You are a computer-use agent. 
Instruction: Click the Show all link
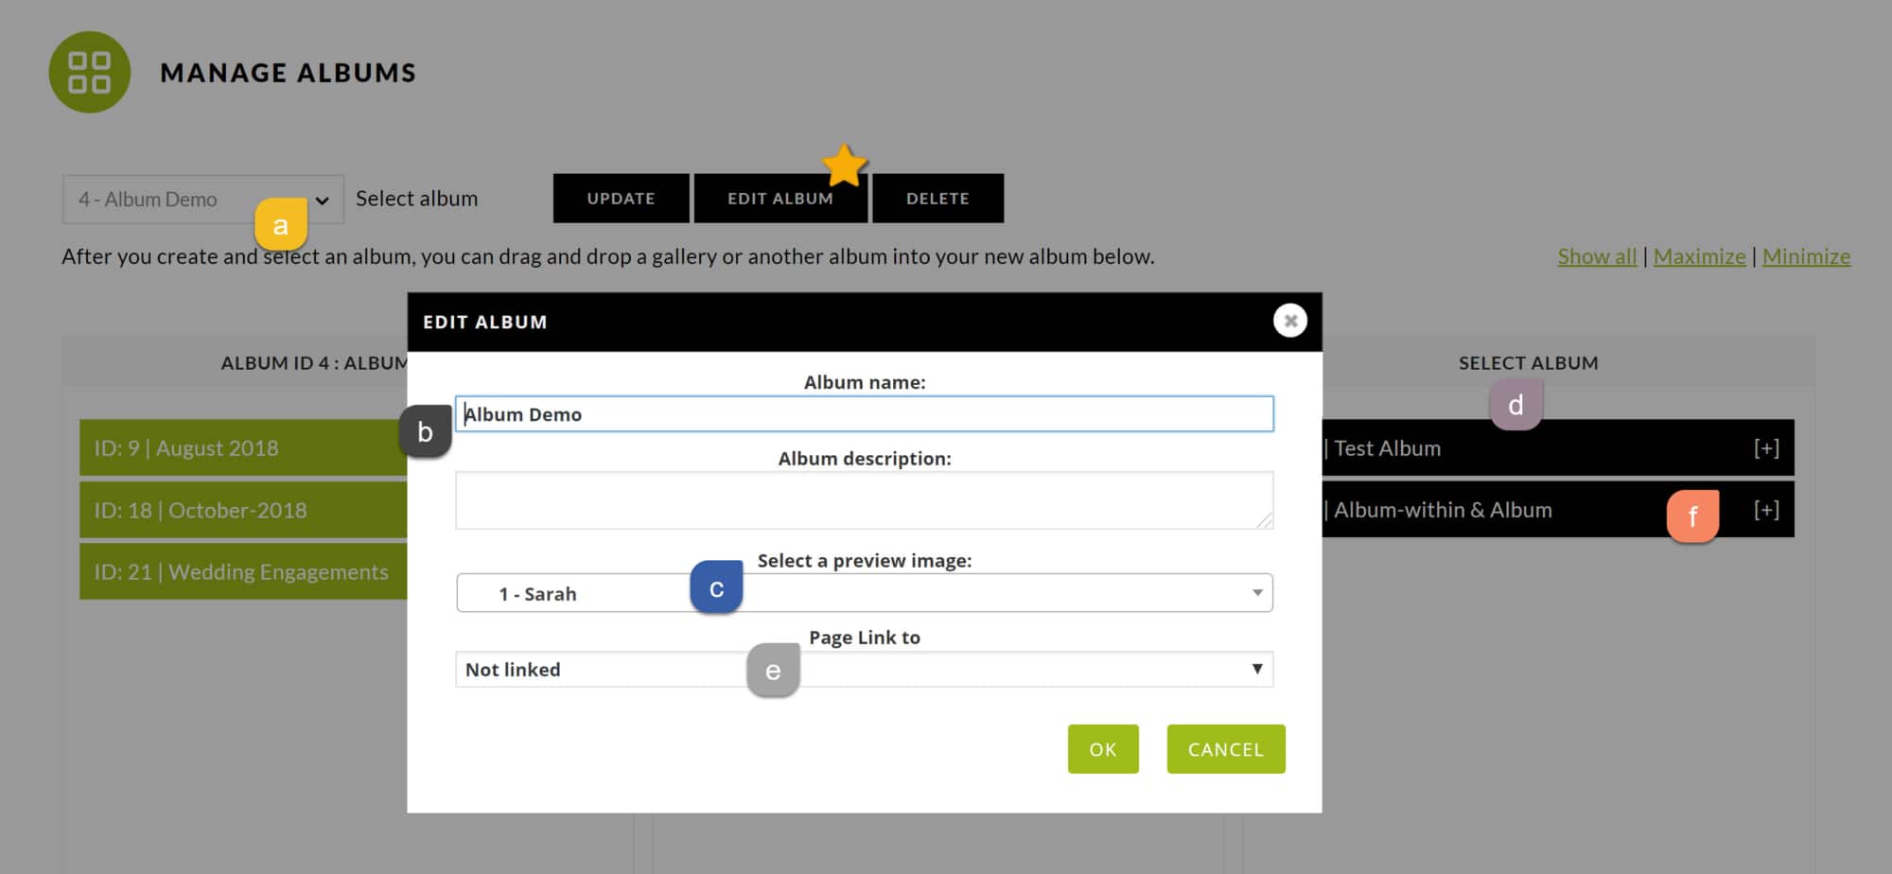pyautogui.click(x=1597, y=256)
